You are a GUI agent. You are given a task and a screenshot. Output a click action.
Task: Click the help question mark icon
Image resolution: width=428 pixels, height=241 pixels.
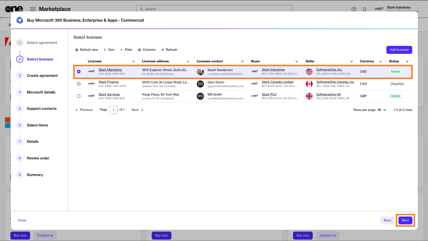(x=354, y=9)
